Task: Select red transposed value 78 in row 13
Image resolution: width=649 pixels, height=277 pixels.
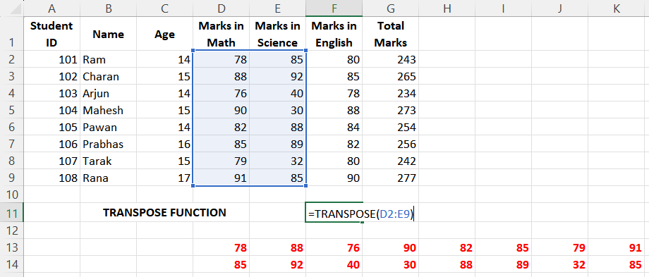Action: coord(221,247)
